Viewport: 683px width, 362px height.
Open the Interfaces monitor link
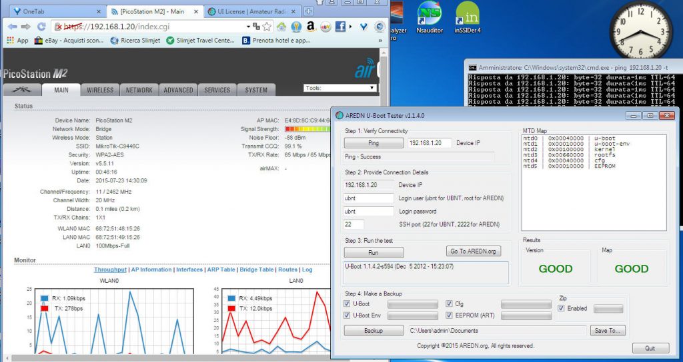189,270
